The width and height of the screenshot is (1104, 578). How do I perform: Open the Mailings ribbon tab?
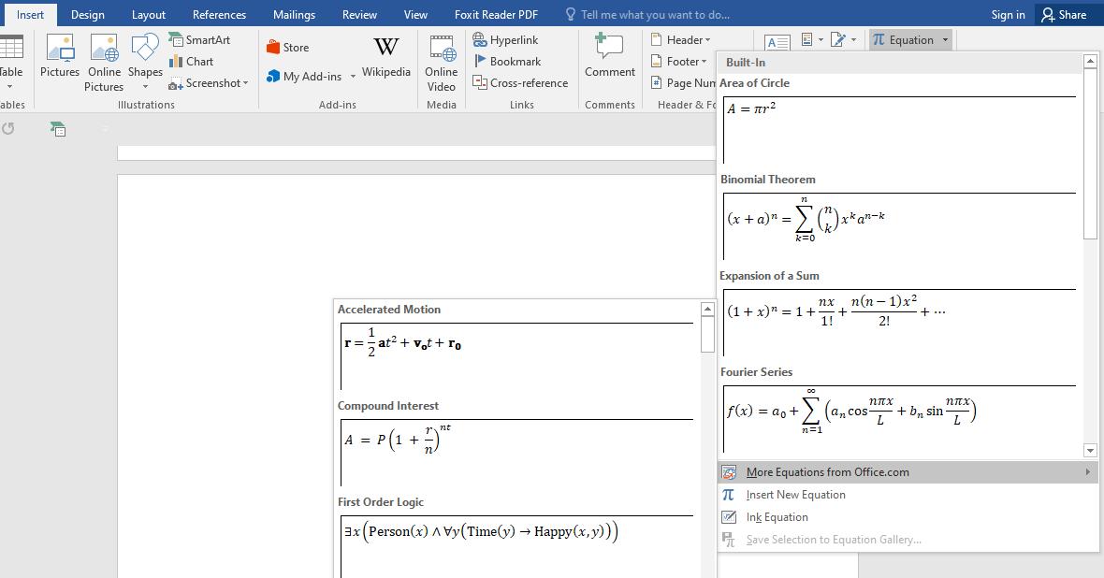pos(294,14)
